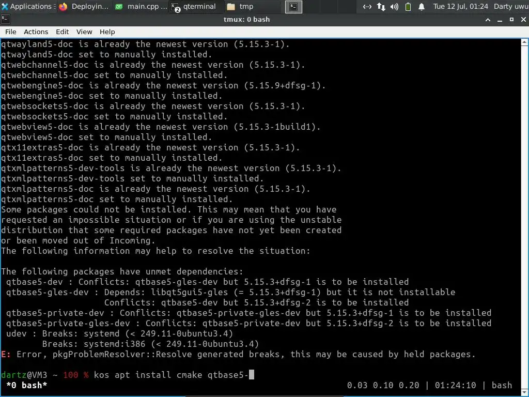The height and width of the screenshot is (397, 529).
Task: Open the Darty uwu user menu
Action: click(x=511, y=6)
